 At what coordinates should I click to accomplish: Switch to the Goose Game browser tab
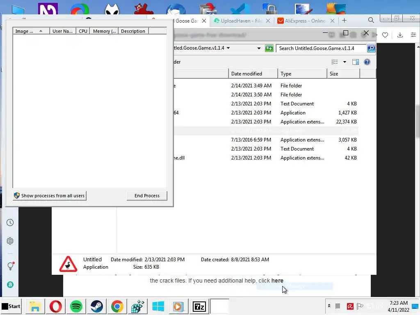tap(187, 21)
